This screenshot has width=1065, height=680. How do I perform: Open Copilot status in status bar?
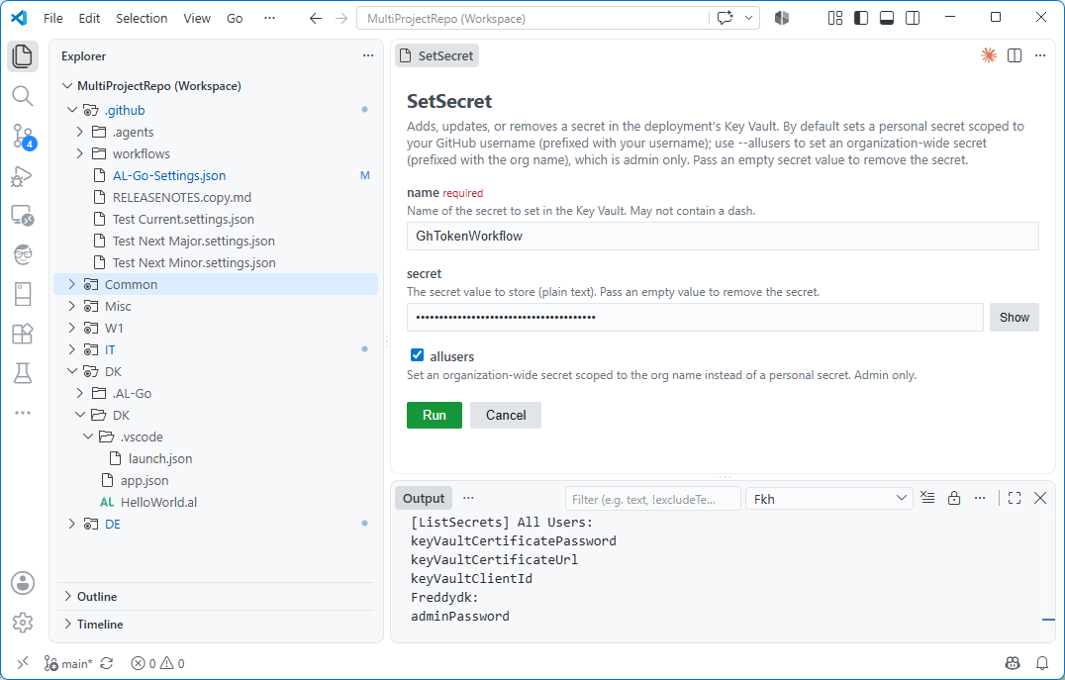point(1013,663)
